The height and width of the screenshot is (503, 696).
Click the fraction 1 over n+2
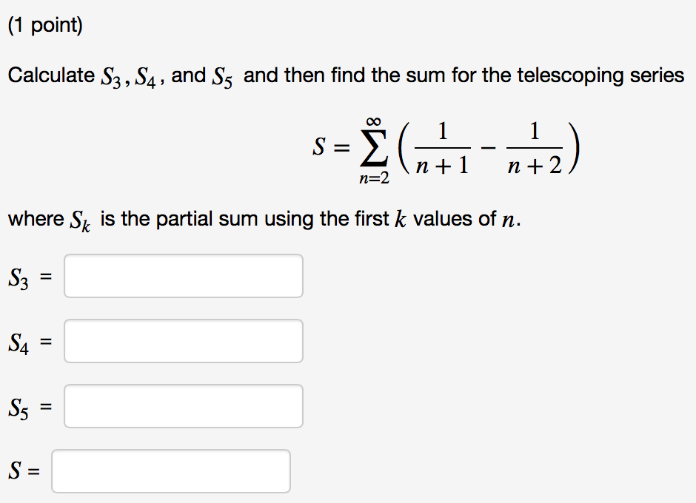(x=535, y=149)
